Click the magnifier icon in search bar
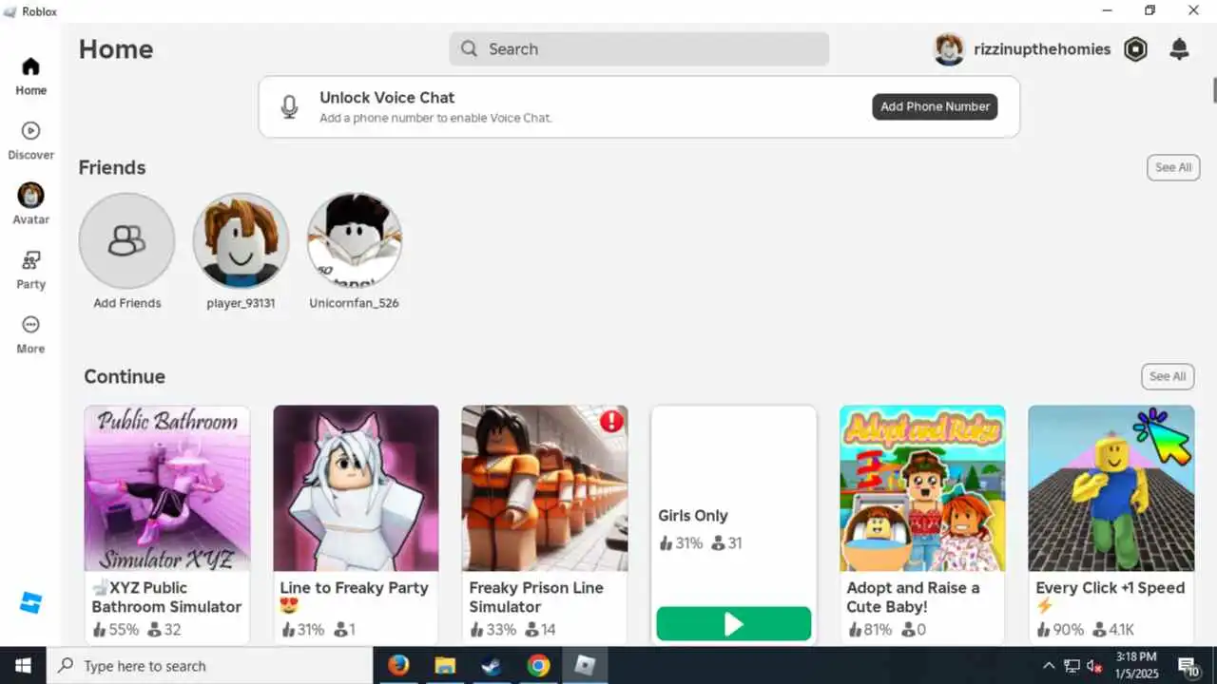The height and width of the screenshot is (684, 1217). pos(469,49)
